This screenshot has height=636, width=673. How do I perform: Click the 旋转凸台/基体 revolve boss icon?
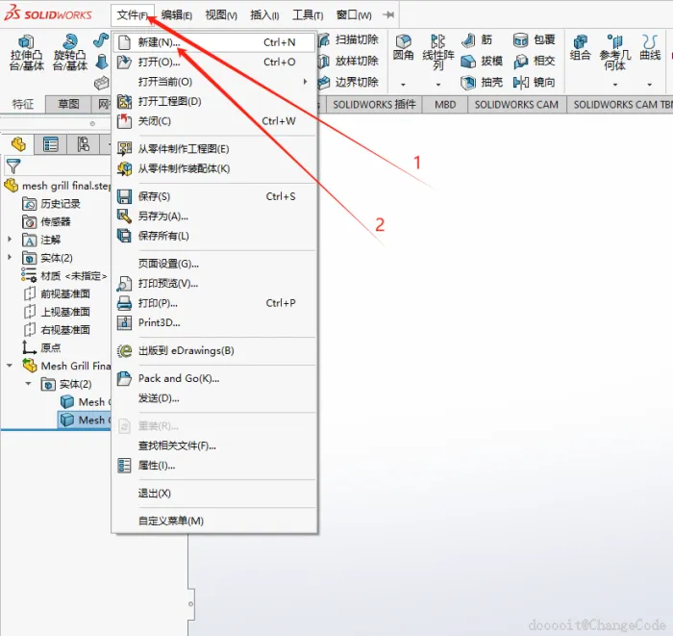click(x=69, y=41)
